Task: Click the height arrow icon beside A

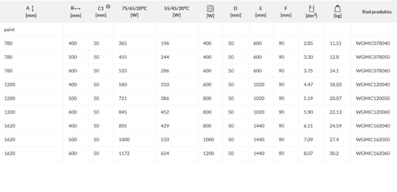Action: (33, 9)
